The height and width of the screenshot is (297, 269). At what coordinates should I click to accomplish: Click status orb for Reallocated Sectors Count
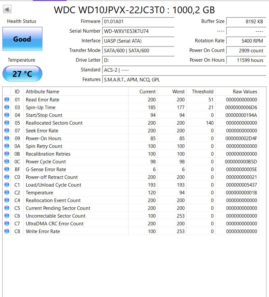click(x=7, y=123)
